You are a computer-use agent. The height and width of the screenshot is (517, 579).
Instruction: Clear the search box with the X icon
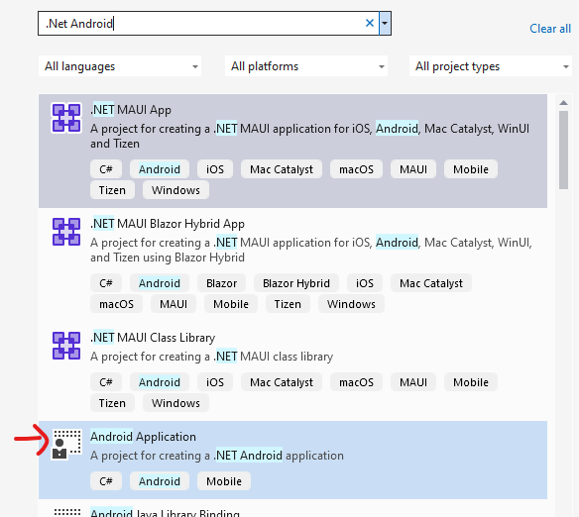(x=369, y=23)
